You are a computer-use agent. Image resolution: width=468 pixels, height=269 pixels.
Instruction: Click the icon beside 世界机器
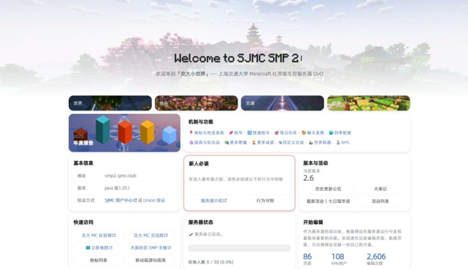coord(311,142)
